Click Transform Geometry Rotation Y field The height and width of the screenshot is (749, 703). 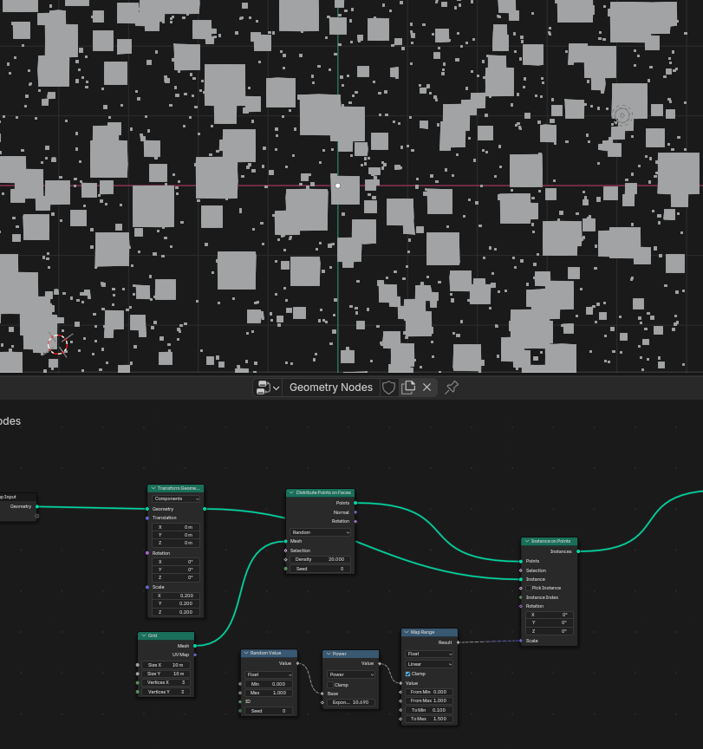coord(176,570)
